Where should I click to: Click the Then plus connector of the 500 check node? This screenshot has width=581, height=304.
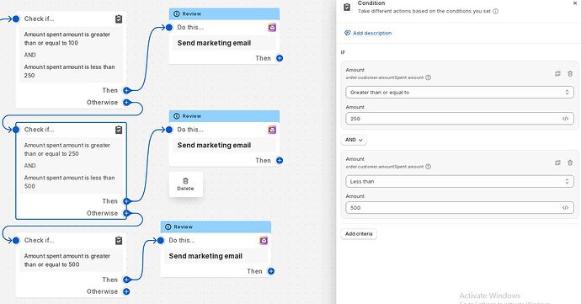[x=126, y=280]
